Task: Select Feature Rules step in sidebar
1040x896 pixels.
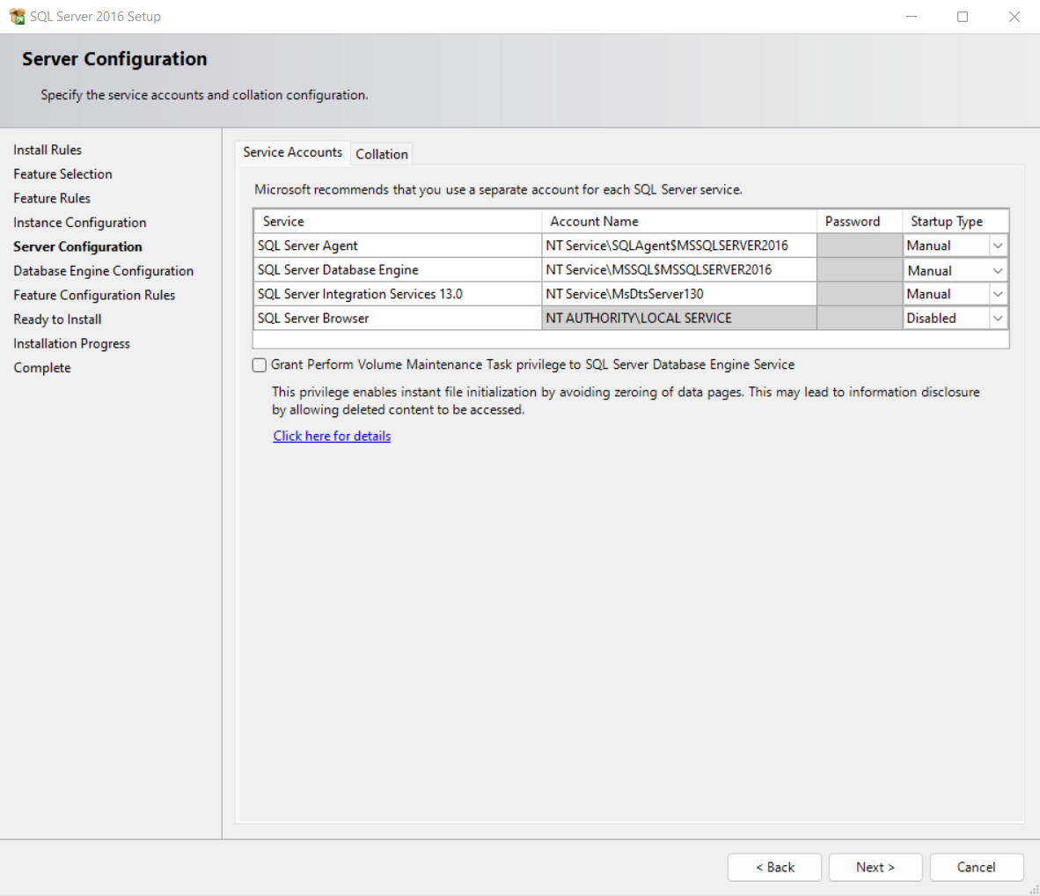Action: pos(52,198)
